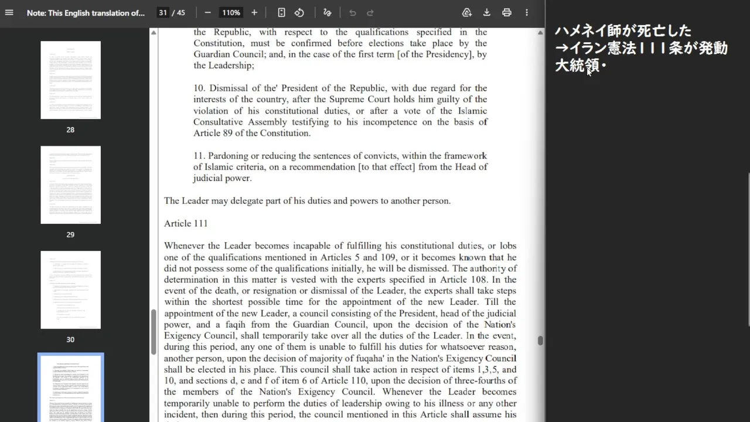Select the highlighted page 31 thumbnail
This screenshot has width=750, height=422.
[x=70, y=388]
